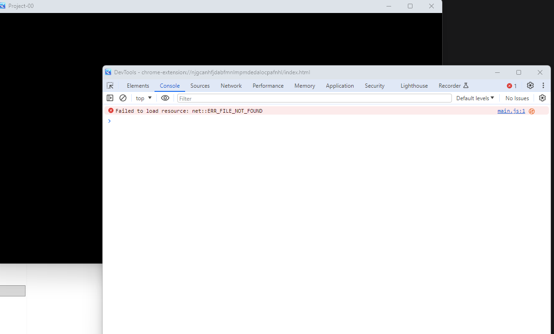
Task: Open the Default levels dropdown
Action: [x=475, y=98]
